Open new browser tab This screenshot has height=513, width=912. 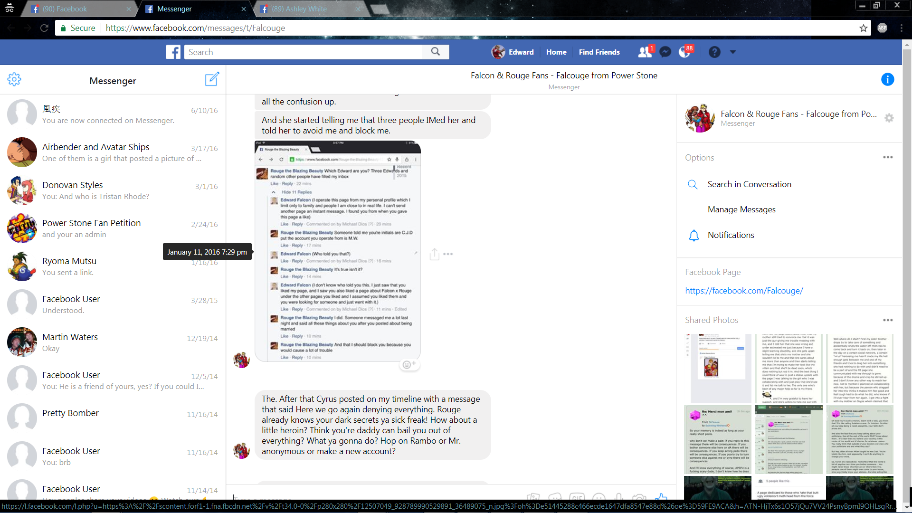380,9
